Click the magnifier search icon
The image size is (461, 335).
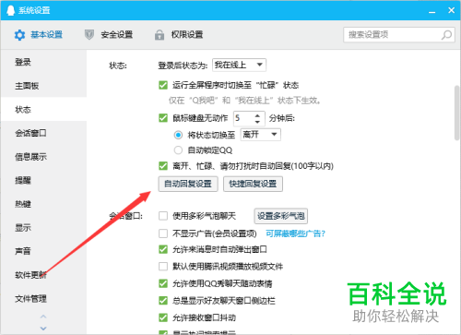446,35
